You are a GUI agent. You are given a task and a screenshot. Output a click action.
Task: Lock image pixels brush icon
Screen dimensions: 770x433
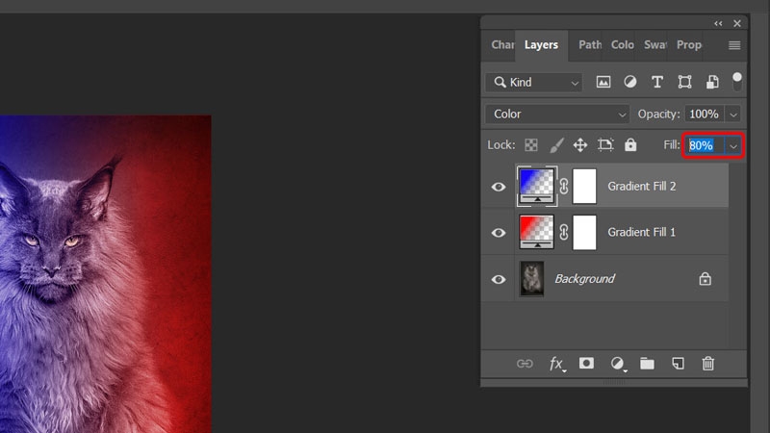click(x=556, y=145)
